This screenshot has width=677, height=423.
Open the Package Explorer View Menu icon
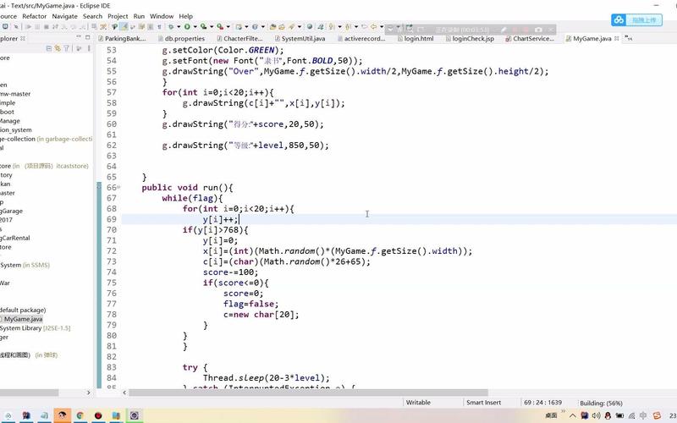89,48
